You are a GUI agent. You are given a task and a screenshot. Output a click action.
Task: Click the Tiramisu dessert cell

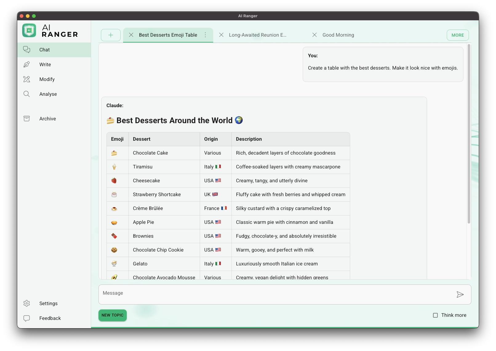point(164,167)
